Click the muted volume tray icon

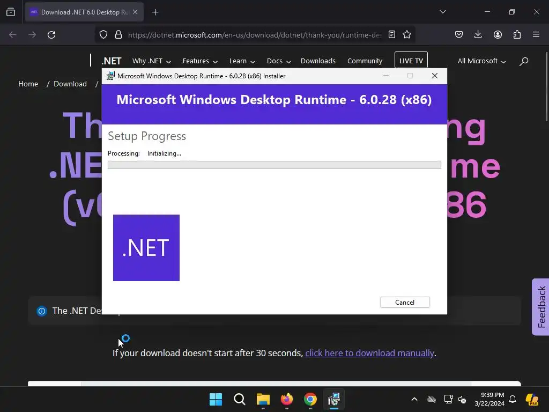tap(462, 399)
